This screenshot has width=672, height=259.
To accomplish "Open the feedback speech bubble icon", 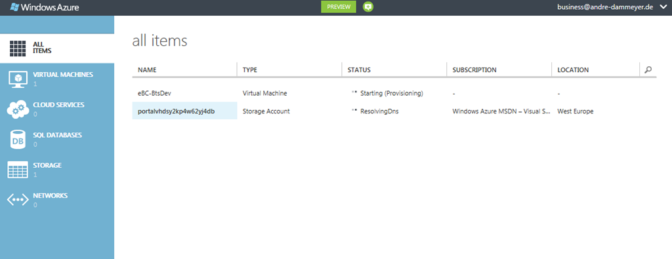I will coord(367,7).
